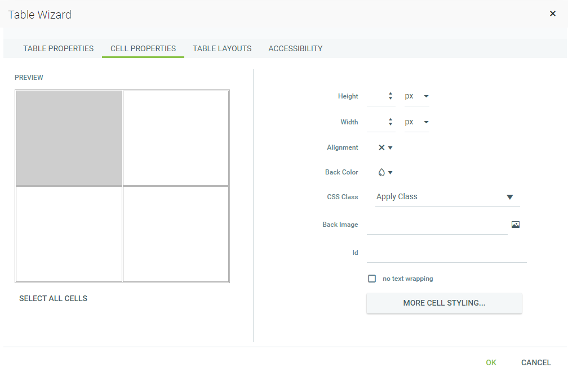Open Width unit px dropdown
This screenshot has height=372, width=568.
(x=417, y=122)
